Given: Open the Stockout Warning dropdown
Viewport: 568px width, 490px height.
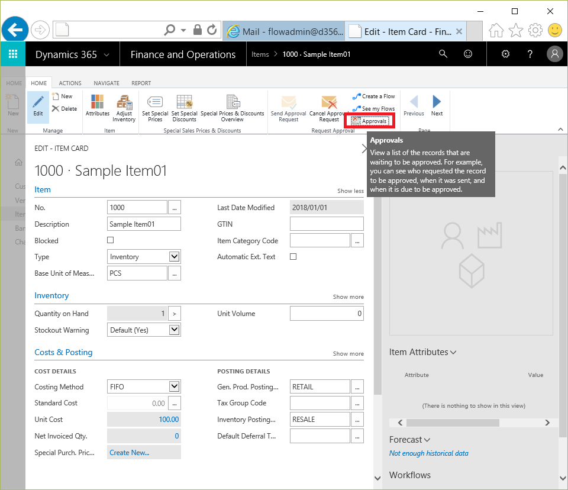Looking at the screenshot, I should point(174,330).
